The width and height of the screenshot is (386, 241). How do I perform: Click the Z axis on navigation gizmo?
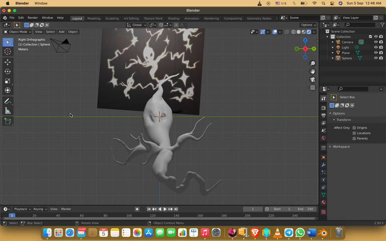305,40
